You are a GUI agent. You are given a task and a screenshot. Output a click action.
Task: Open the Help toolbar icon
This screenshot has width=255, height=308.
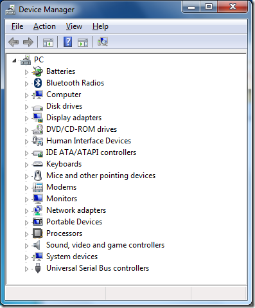point(67,42)
